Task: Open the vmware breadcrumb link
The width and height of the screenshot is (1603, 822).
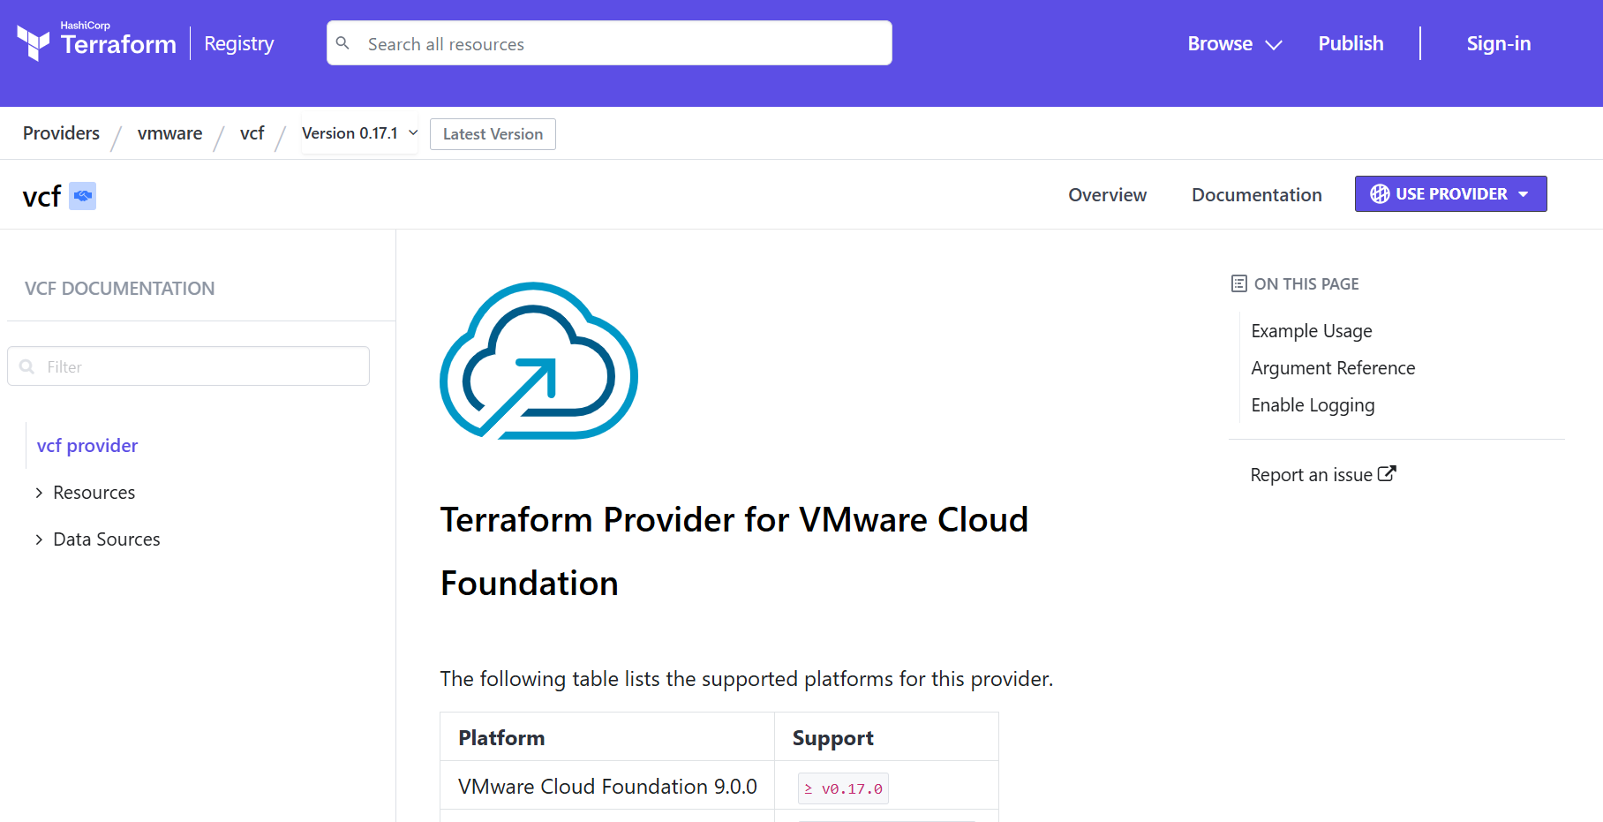Action: click(x=169, y=133)
